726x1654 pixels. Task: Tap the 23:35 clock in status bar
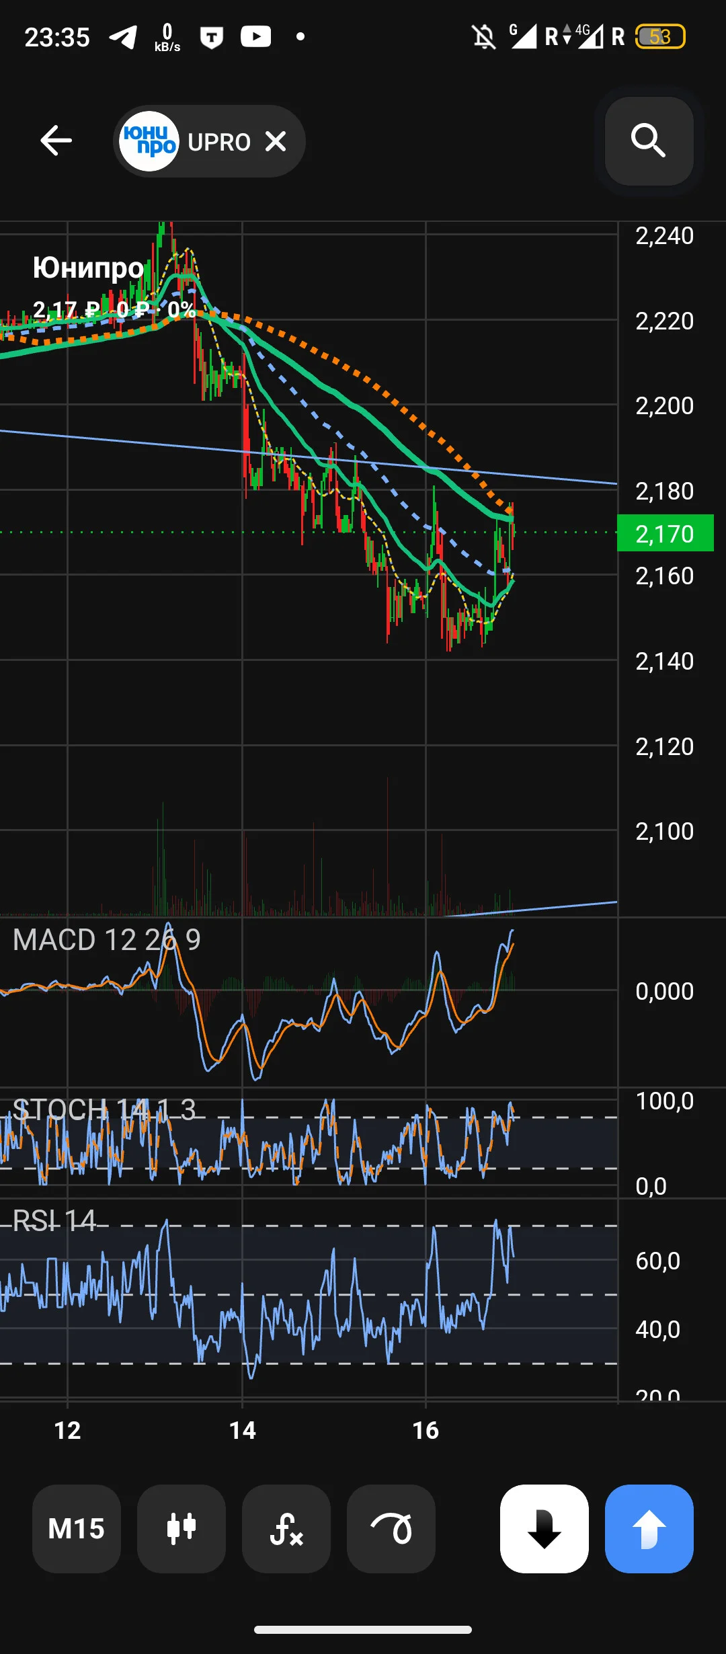57,37
